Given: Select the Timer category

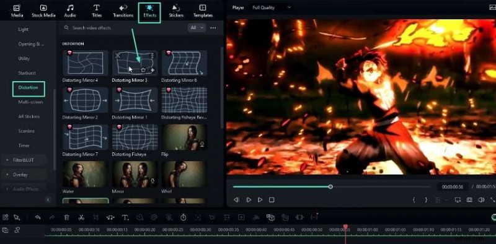Looking at the screenshot, I should [24, 146].
